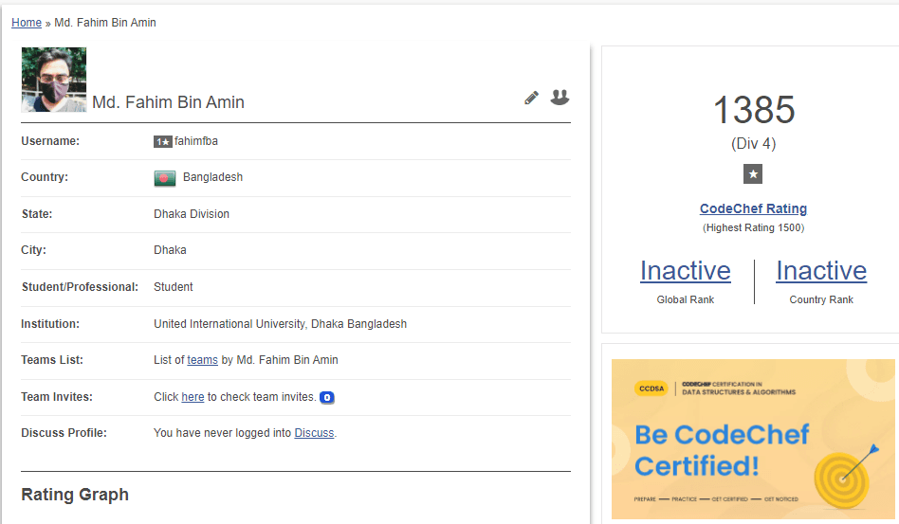Click the Student/Professional: field label

[80, 287]
